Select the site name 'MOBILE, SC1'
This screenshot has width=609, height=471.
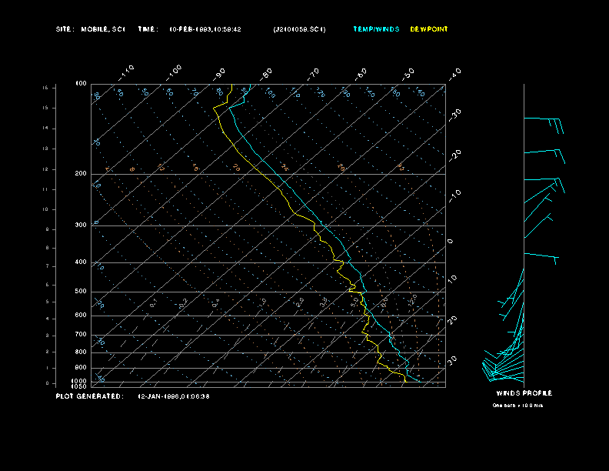click(103, 29)
